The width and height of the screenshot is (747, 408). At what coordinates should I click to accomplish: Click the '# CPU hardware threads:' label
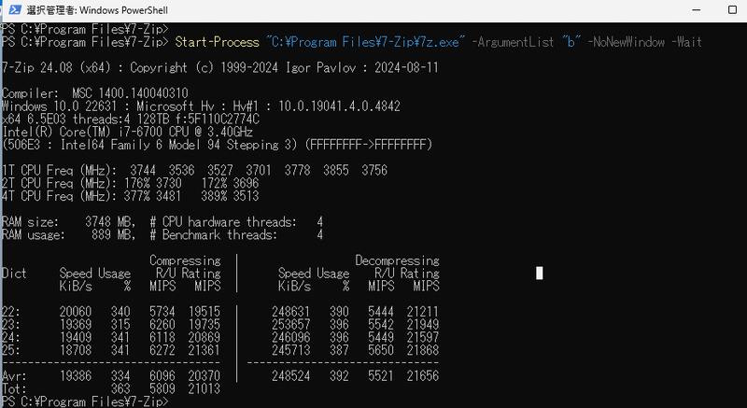pyautogui.click(x=223, y=222)
